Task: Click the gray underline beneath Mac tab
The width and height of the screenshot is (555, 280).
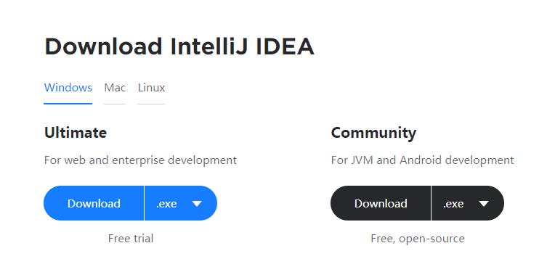Action: pos(115,104)
